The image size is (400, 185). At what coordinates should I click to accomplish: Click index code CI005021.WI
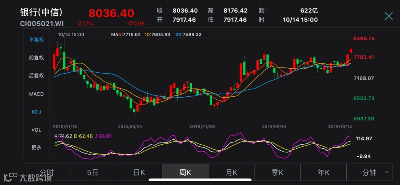tap(42, 24)
